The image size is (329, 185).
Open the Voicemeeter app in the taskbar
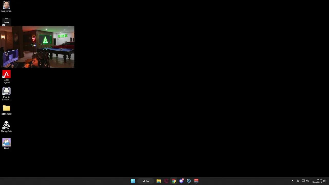pos(196,181)
